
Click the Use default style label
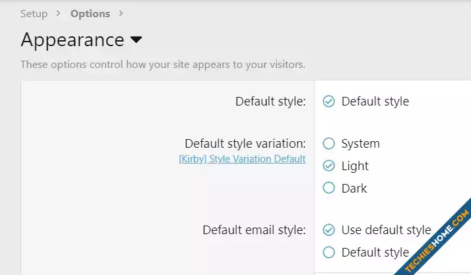point(387,230)
